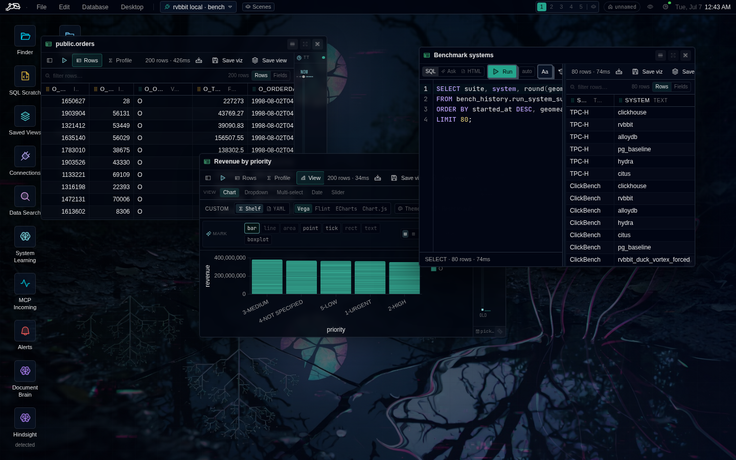
Task: Click Save viz in the Benchmark systems window
Action: [x=648, y=72]
